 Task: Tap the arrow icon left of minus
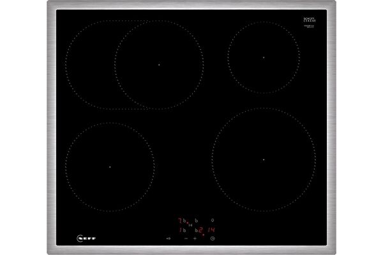(x=169, y=238)
